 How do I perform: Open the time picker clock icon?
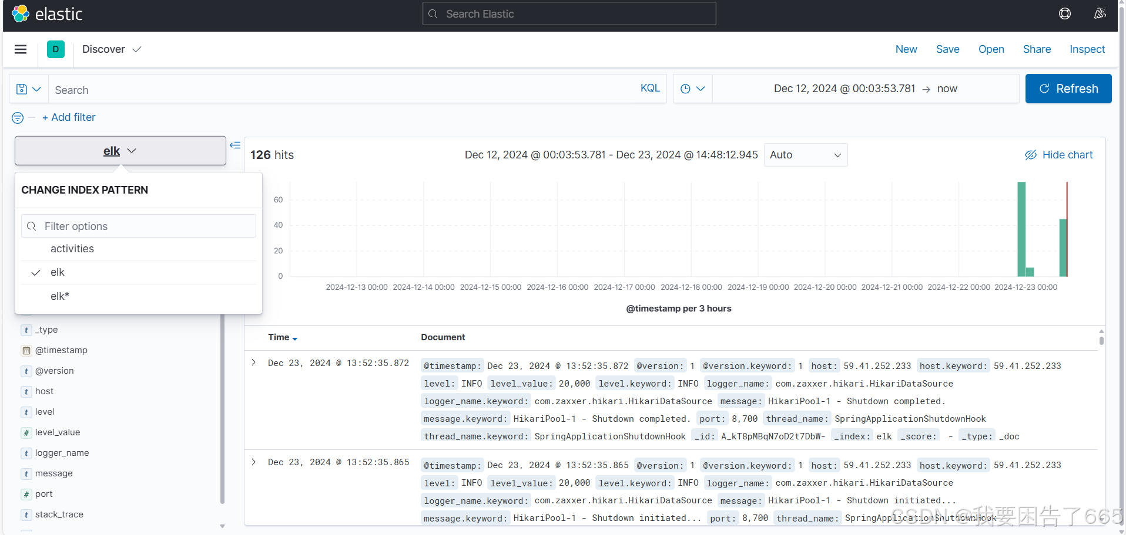pos(693,88)
